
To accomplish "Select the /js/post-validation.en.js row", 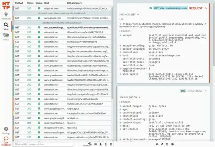I will 62,137.
